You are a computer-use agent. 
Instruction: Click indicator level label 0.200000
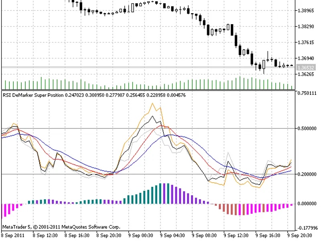click(x=307, y=174)
